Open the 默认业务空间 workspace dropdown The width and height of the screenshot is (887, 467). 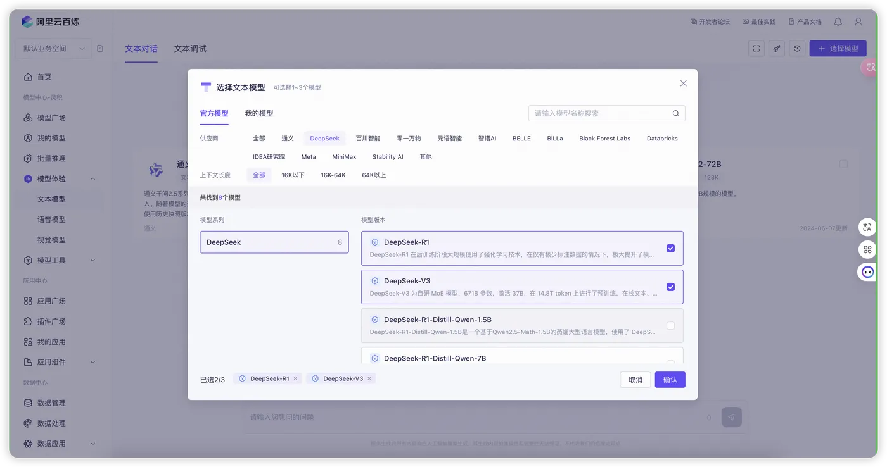pyautogui.click(x=53, y=49)
